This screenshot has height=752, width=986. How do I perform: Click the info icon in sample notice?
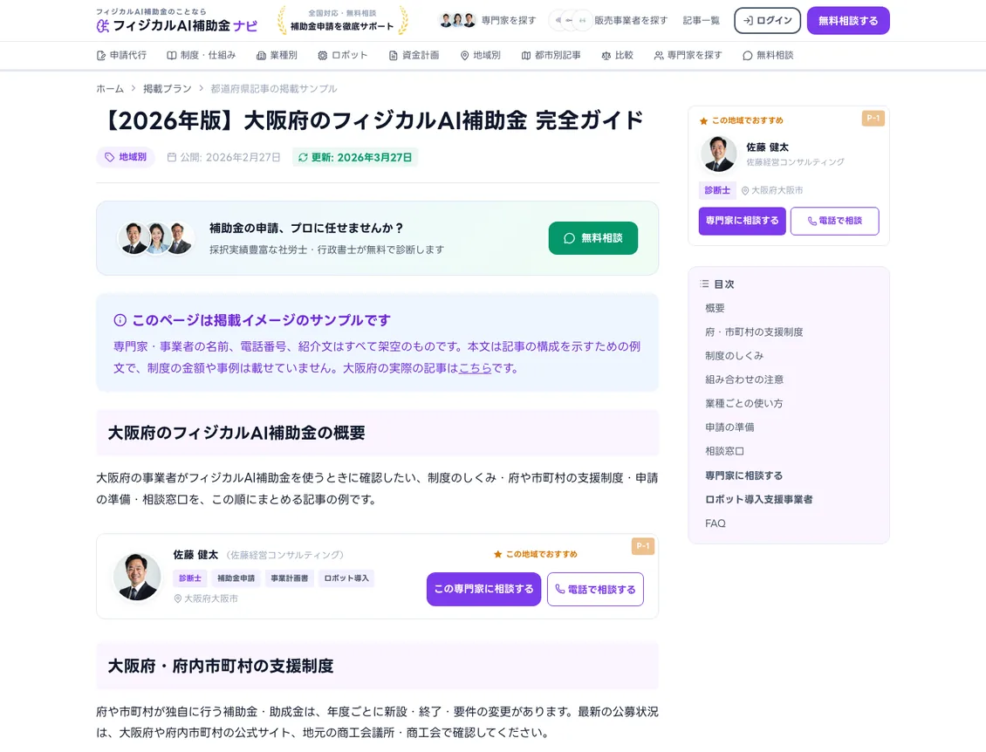120,320
